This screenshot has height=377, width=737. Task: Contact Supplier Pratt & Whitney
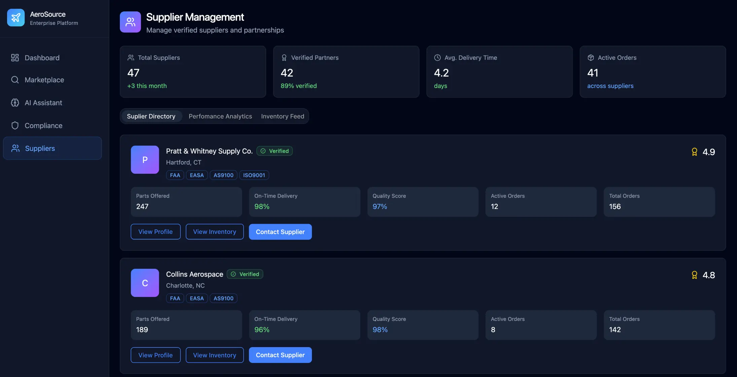point(280,232)
